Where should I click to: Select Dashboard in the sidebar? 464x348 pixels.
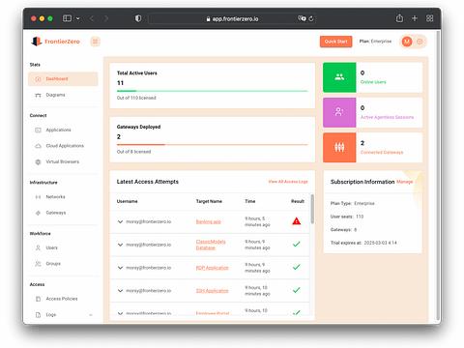[63, 79]
